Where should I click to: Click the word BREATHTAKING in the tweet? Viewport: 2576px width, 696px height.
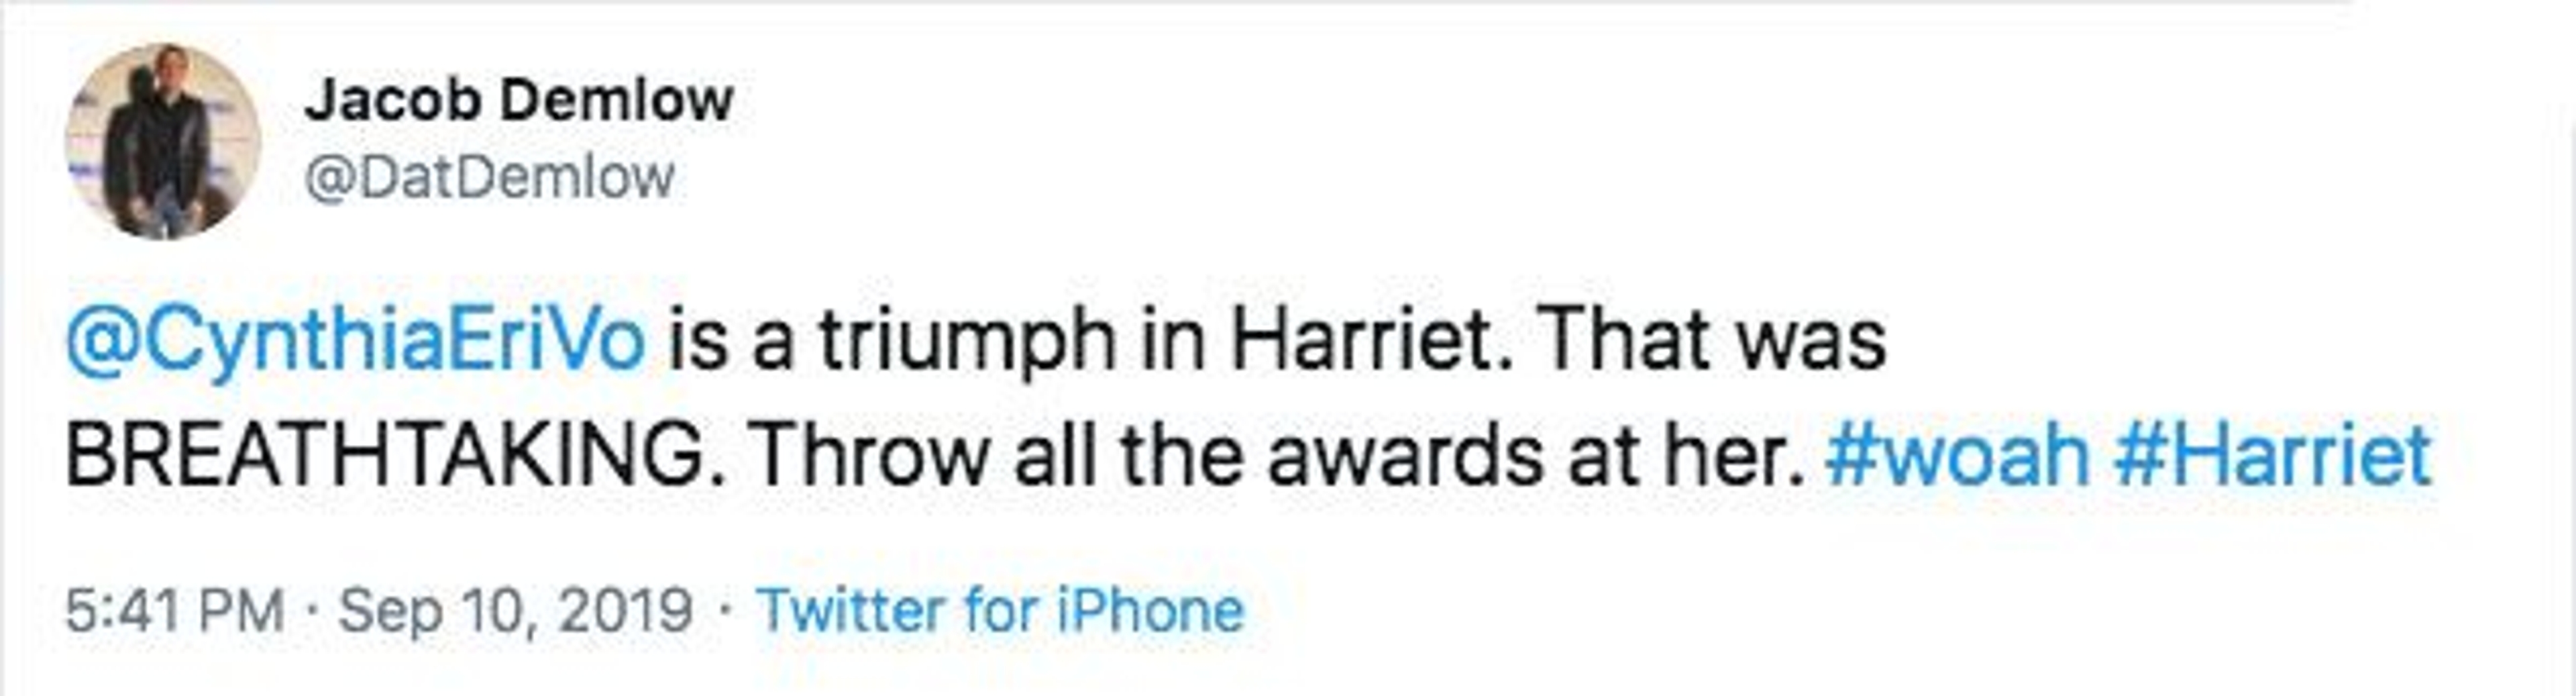point(385,455)
